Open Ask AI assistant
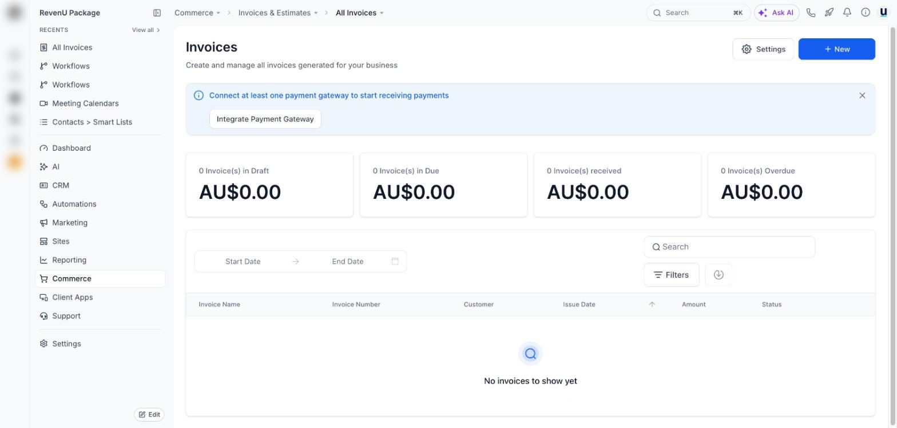This screenshot has width=897, height=428. pos(776,13)
